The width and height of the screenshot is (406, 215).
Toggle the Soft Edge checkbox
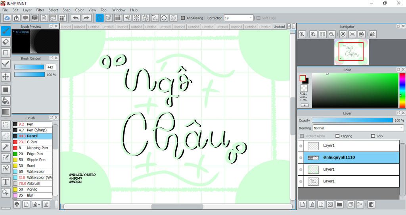258,18
